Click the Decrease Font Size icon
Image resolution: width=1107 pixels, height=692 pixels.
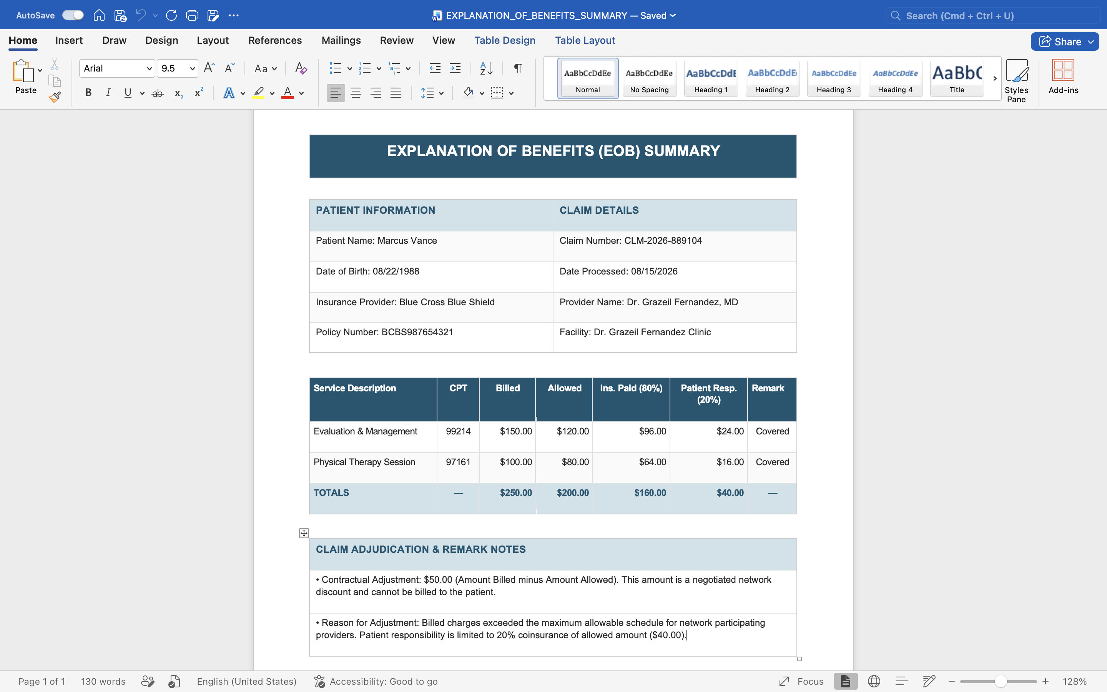pyautogui.click(x=229, y=68)
